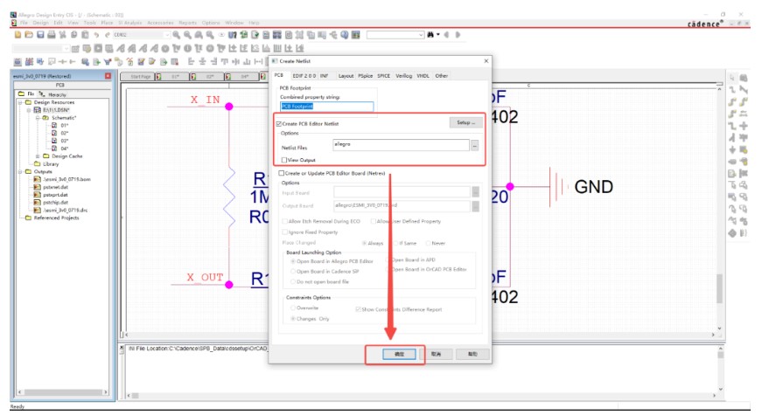Screen dimensions: 762x415
Task: Click the Hierarchy tab icon in project panel
Action: 42,94
